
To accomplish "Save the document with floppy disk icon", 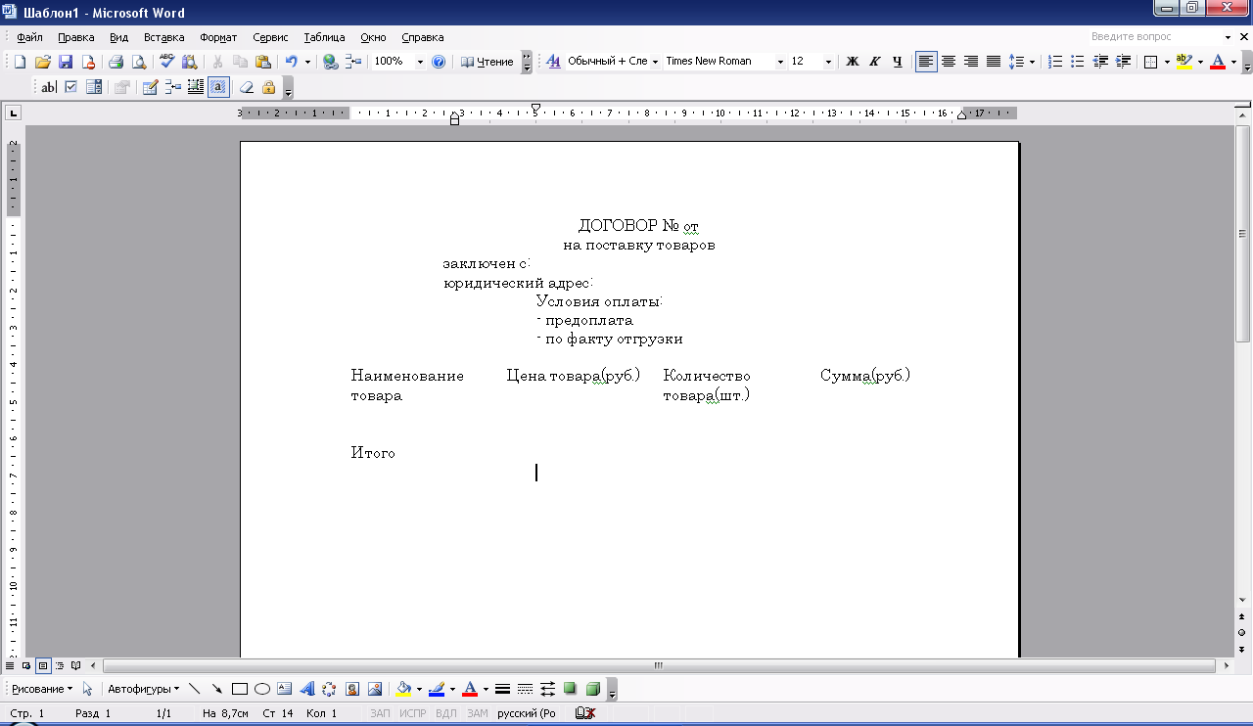I will (x=66, y=62).
